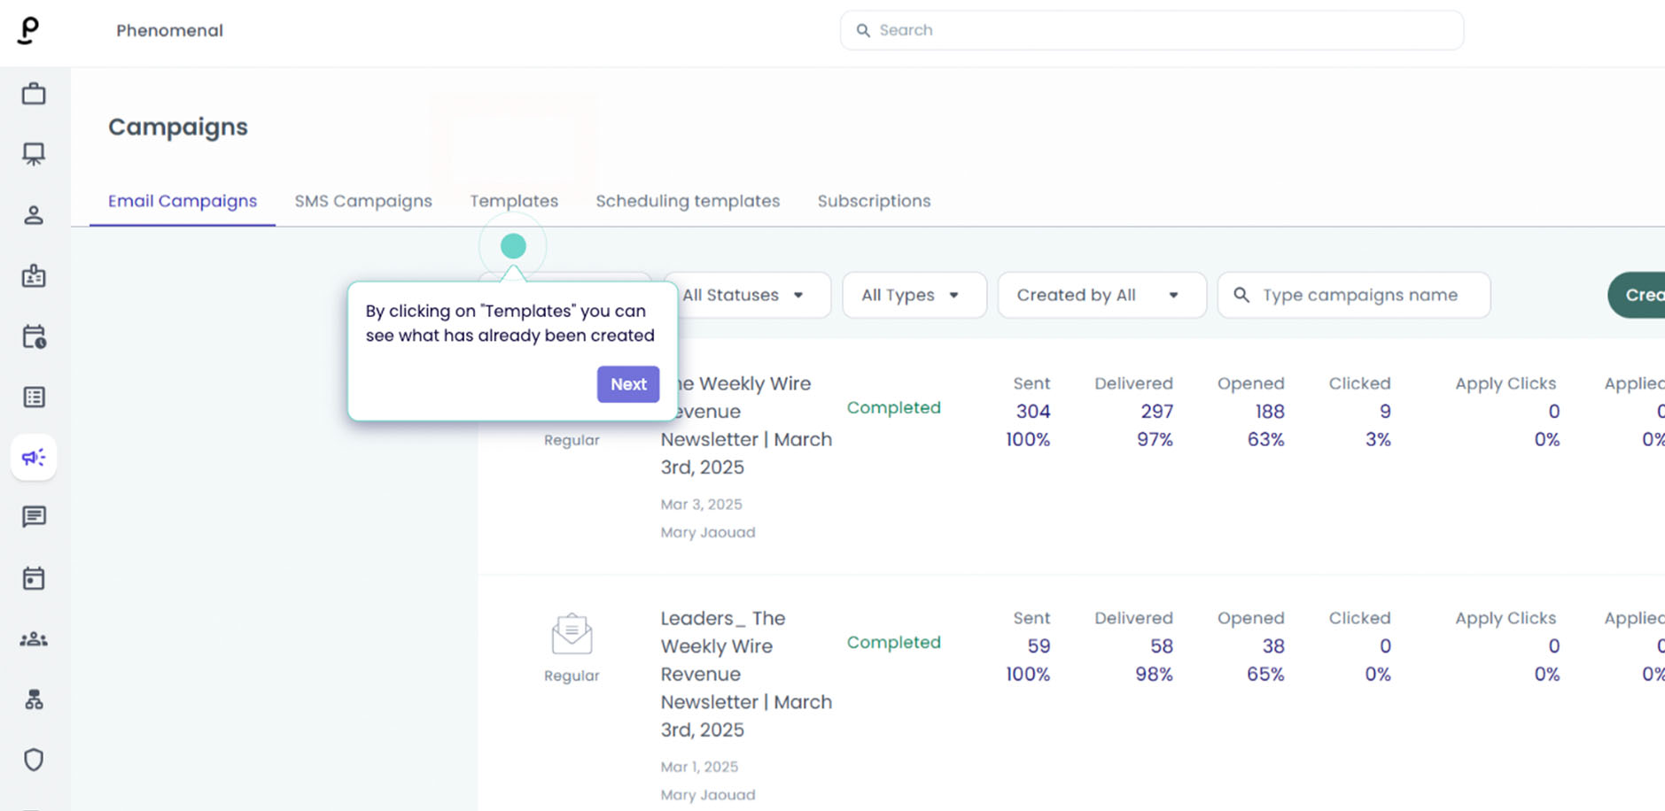The height and width of the screenshot is (811, 1665).
Task: Click the Sent value 59
Action: 1039,646
